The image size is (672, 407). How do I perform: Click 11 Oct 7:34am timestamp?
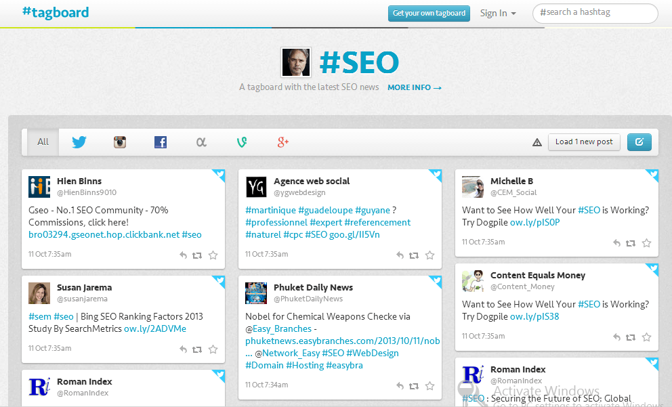point(267,385)
